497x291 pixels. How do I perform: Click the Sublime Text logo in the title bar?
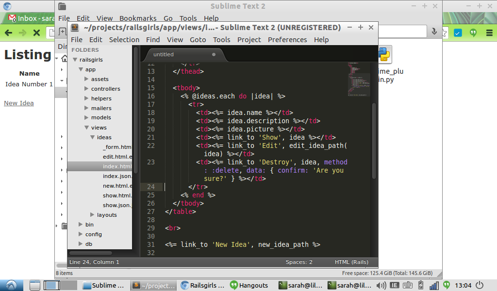click(75, 28)
